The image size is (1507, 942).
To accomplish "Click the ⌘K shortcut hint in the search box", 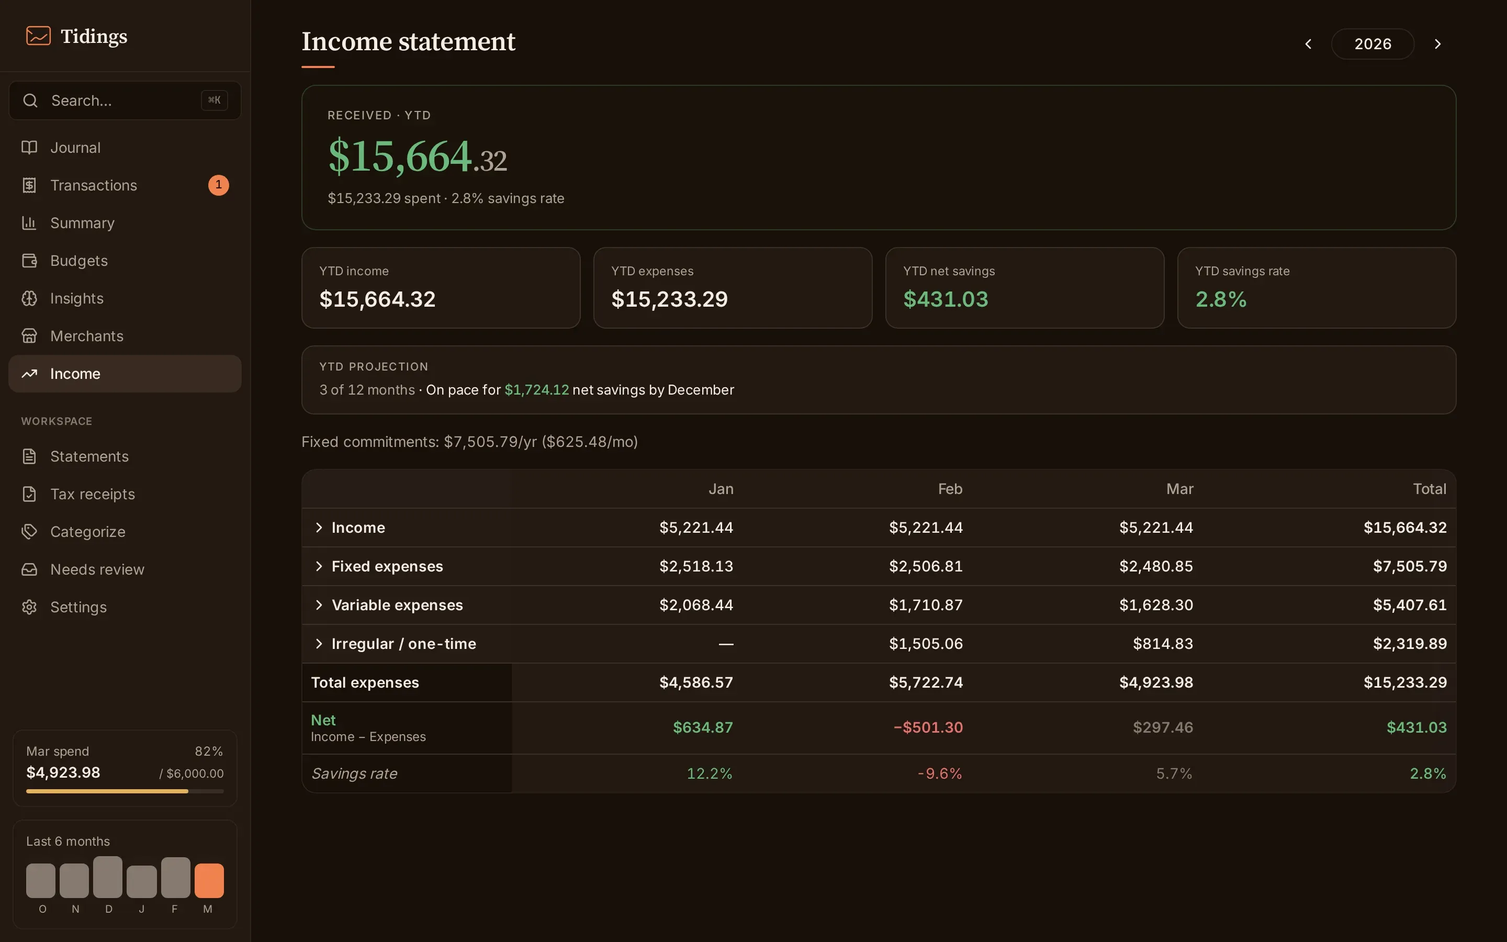I will coord(214,100).
